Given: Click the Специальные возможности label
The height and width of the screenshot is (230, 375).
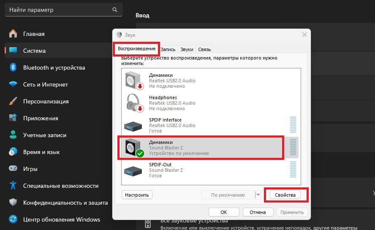Looking at the screenshot, I should pos(61,186).
